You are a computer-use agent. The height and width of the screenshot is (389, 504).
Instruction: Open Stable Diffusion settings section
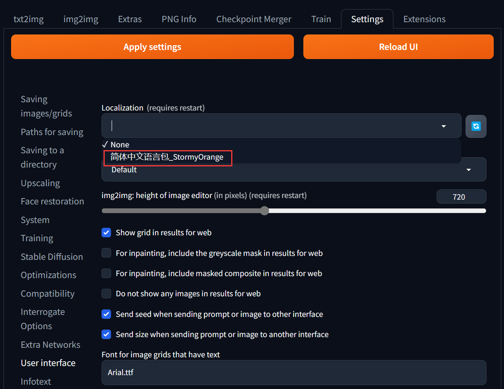(52, 257)
